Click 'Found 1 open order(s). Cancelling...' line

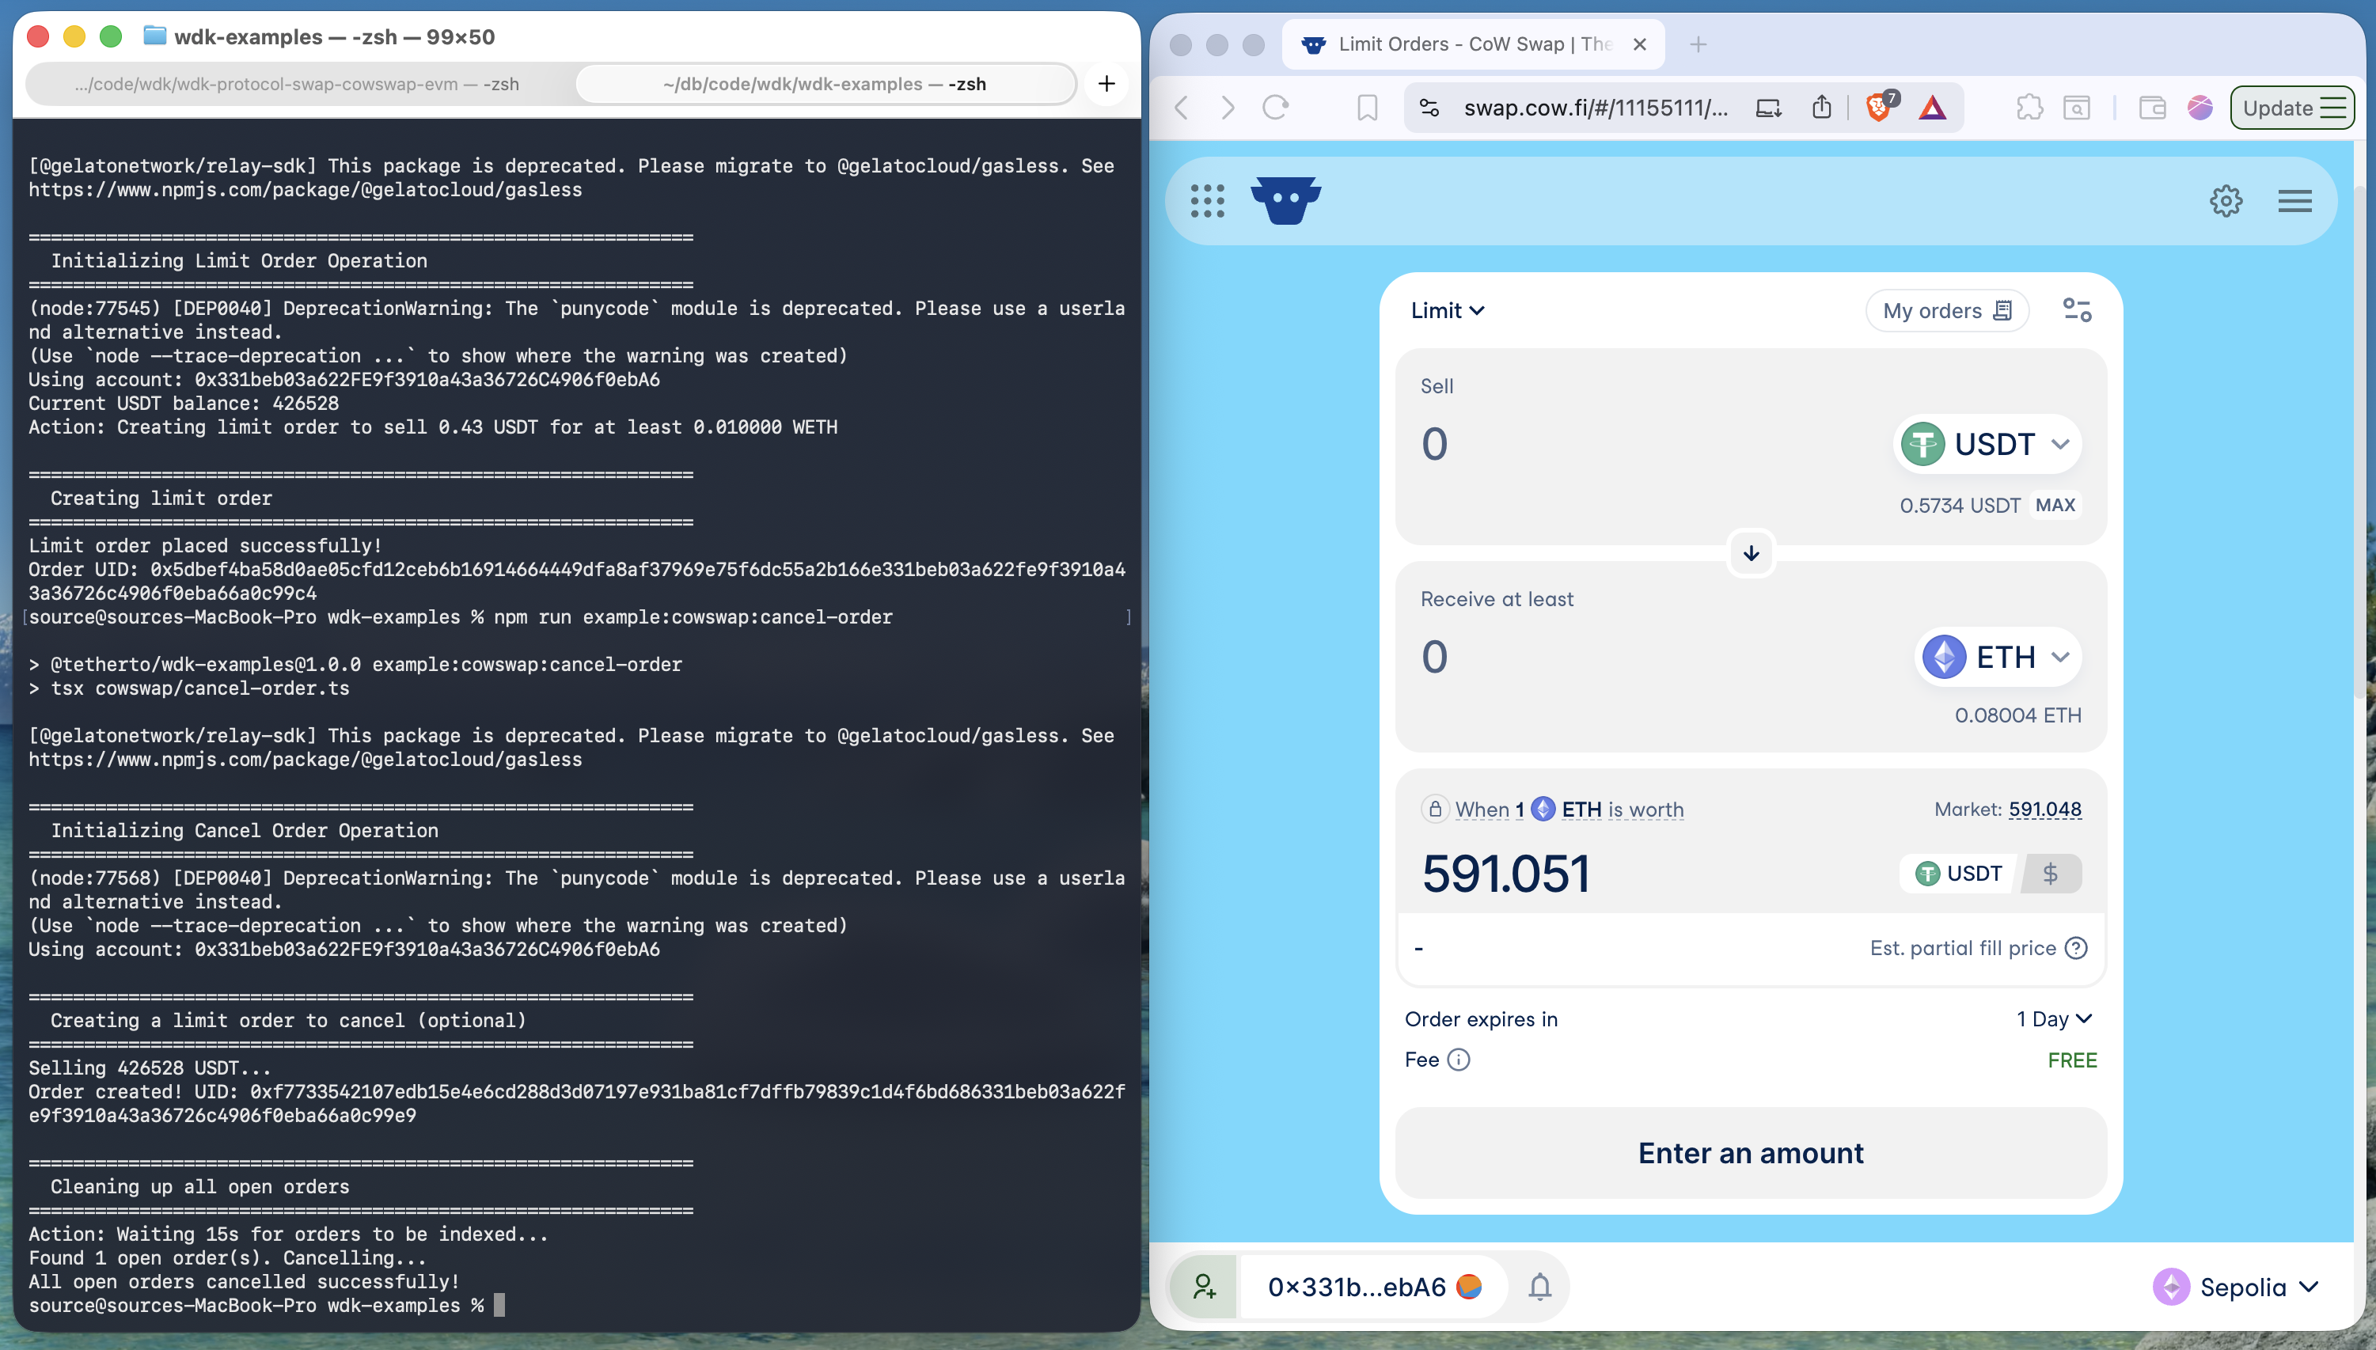pyautogui.click(x=227, y=1258)
